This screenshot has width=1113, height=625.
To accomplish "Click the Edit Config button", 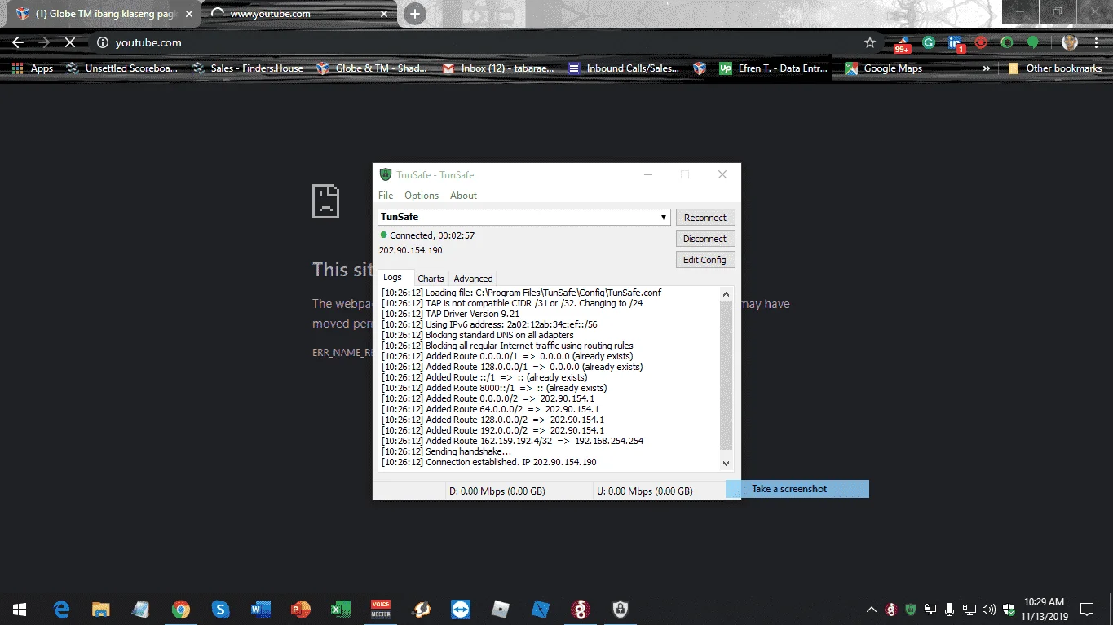I will 705,260.
